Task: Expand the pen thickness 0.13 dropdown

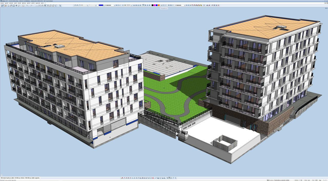Action: pos(87,5)
